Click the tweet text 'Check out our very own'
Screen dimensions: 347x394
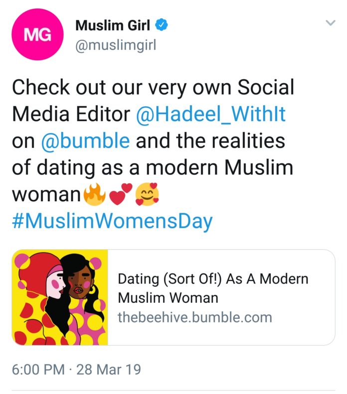tap(122, 88)
